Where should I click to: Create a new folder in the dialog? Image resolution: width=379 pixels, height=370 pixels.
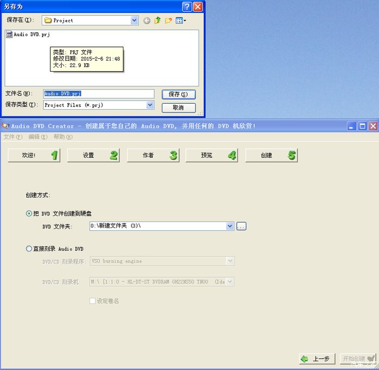[168, 21]
